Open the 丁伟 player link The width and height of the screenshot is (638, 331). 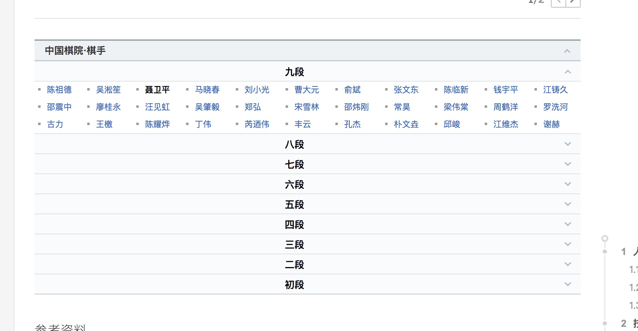(203, 124)
